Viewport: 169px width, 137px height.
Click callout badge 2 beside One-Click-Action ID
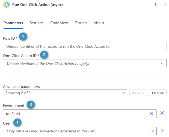pyautogui.click(x=44, y=54)
